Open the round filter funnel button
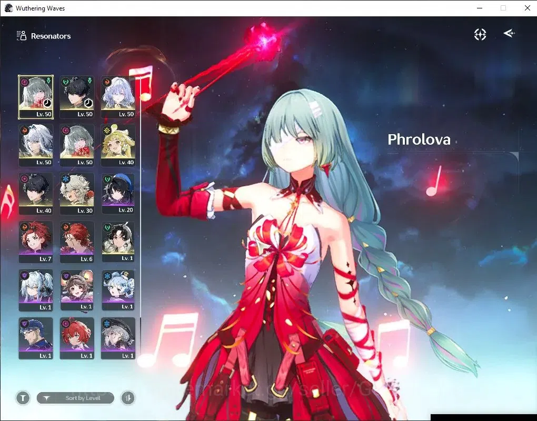Viewport: 537px width, 421px height. tap(23, 398)
